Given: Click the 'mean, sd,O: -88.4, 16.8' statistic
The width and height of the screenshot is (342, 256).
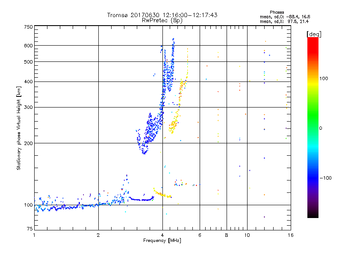Looking at the screenshot, I should click(x=285, y=17).
